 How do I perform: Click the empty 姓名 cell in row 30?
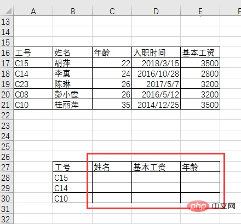click(112, 198)
